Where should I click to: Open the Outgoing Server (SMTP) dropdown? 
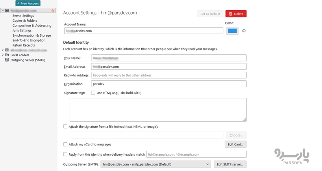[155, 164]
